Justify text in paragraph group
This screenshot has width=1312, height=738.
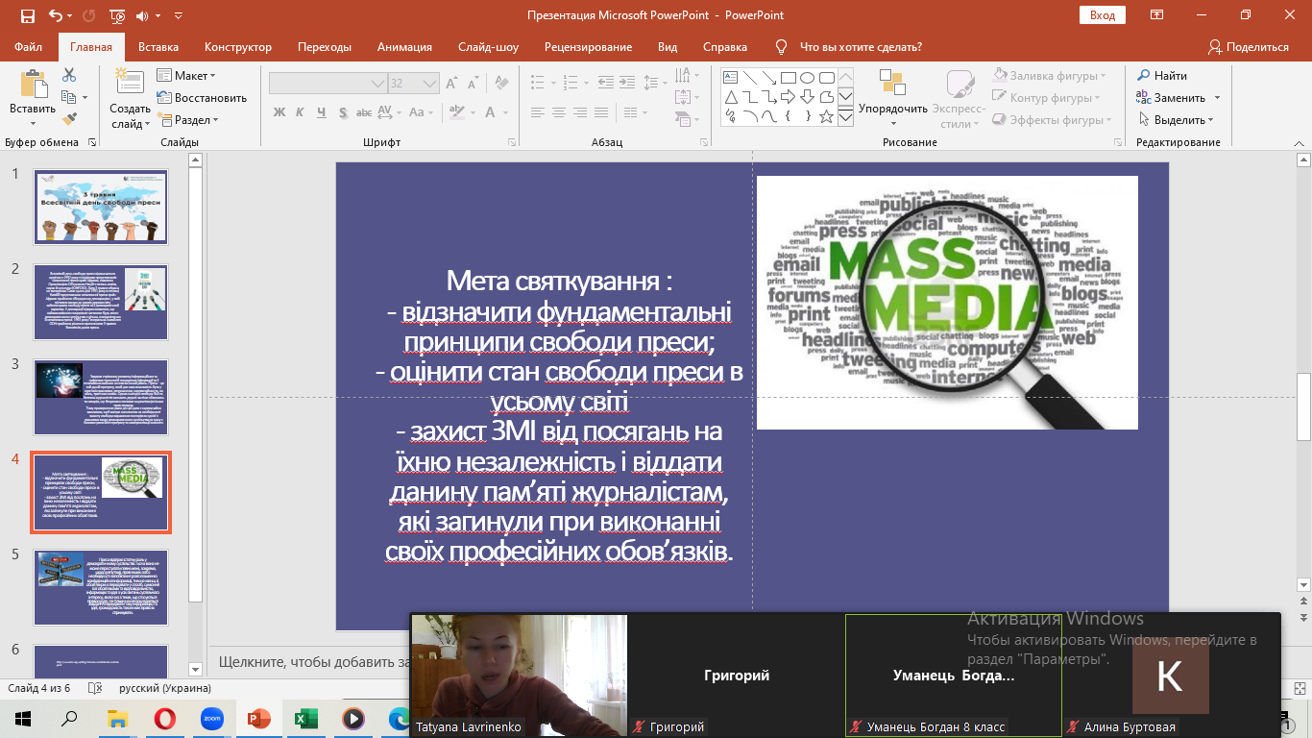[x=601, y=112]
